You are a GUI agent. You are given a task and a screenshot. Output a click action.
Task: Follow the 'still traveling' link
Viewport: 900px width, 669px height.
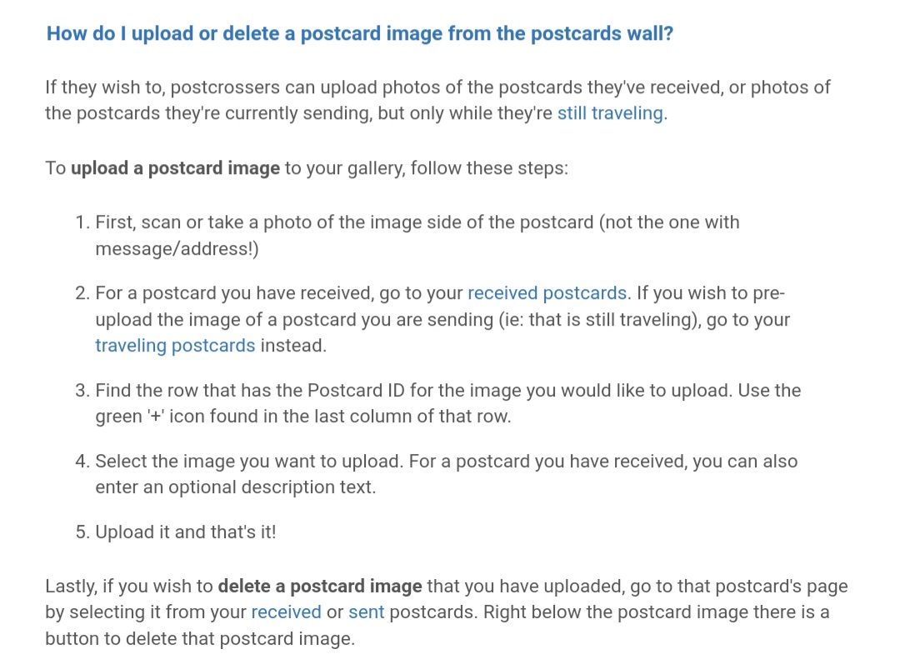(x=610, y=113)
